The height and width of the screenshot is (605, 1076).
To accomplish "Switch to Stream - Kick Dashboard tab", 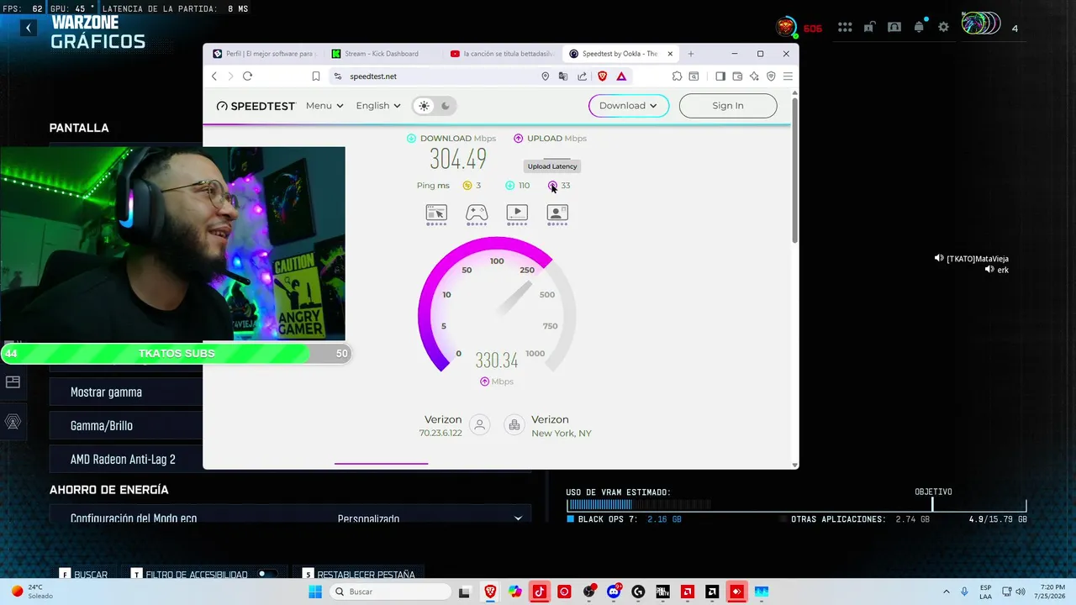I will tap(383, 54).
